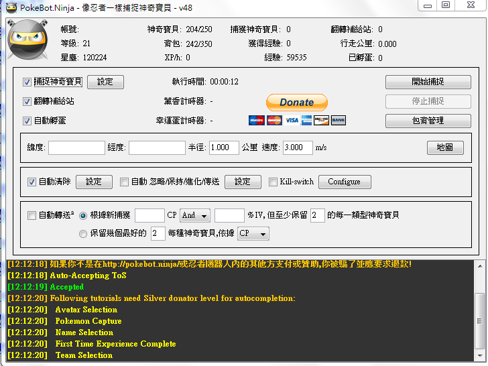Open the CP sort-by dropdown
Viewport: 488px width, 366px height.
(x=253, y=234)
